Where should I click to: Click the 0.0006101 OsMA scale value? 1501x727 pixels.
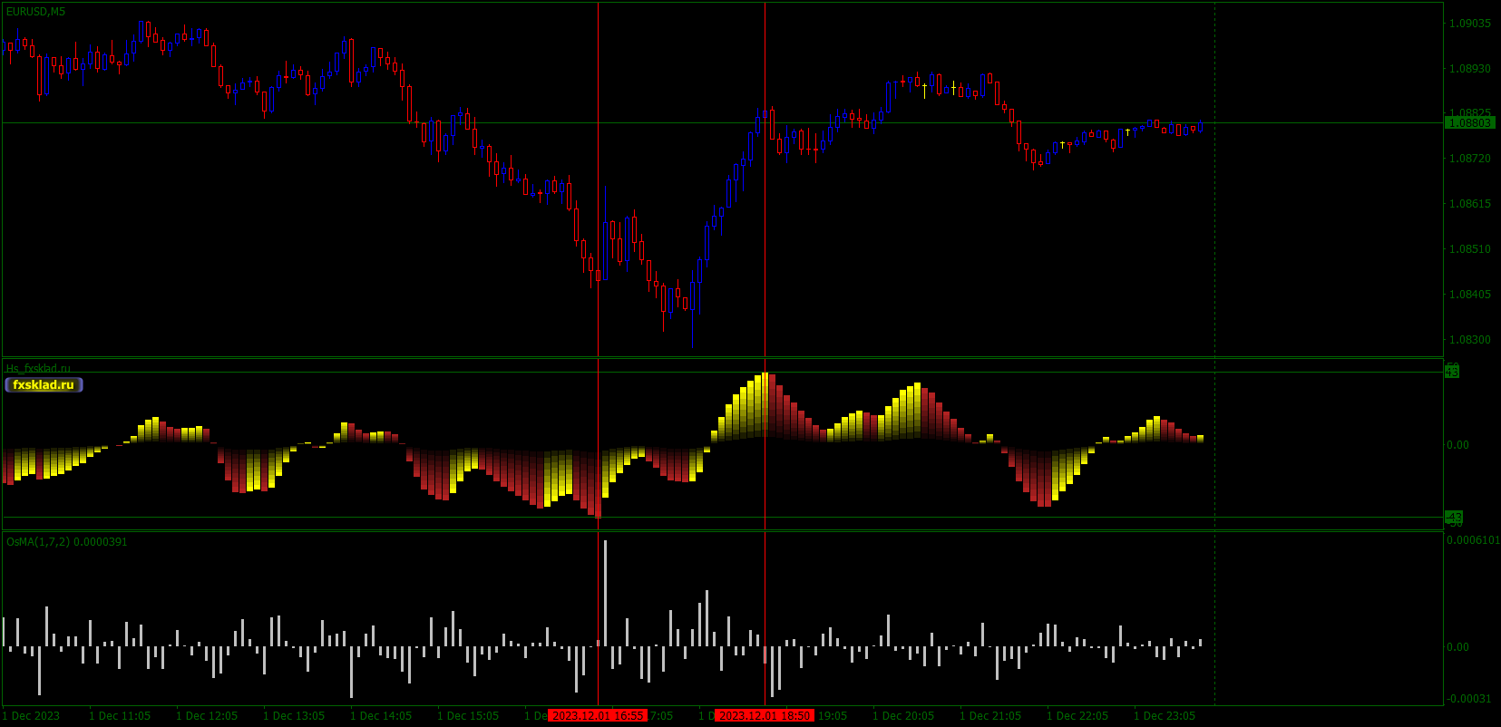(x=1473, y=540)
